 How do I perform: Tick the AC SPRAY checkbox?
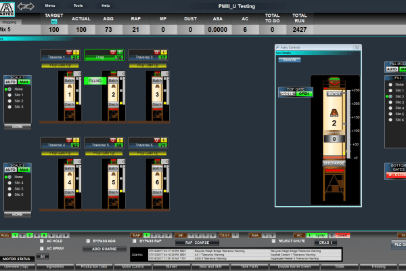pos(41,249)
